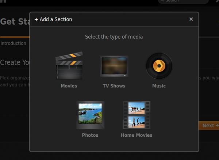Select the Movies clapperboard icon
This screenshot has width=219, height=160.
coord(69,66)
